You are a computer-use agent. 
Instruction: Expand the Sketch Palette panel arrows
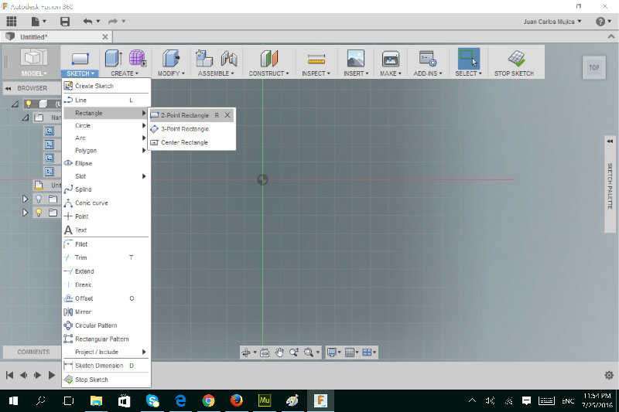(610, 141)
